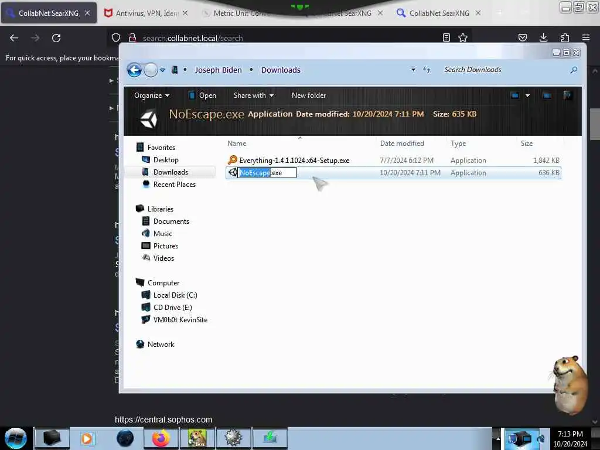
Task: Click the Explorer help icon
Action: (567, 96)
